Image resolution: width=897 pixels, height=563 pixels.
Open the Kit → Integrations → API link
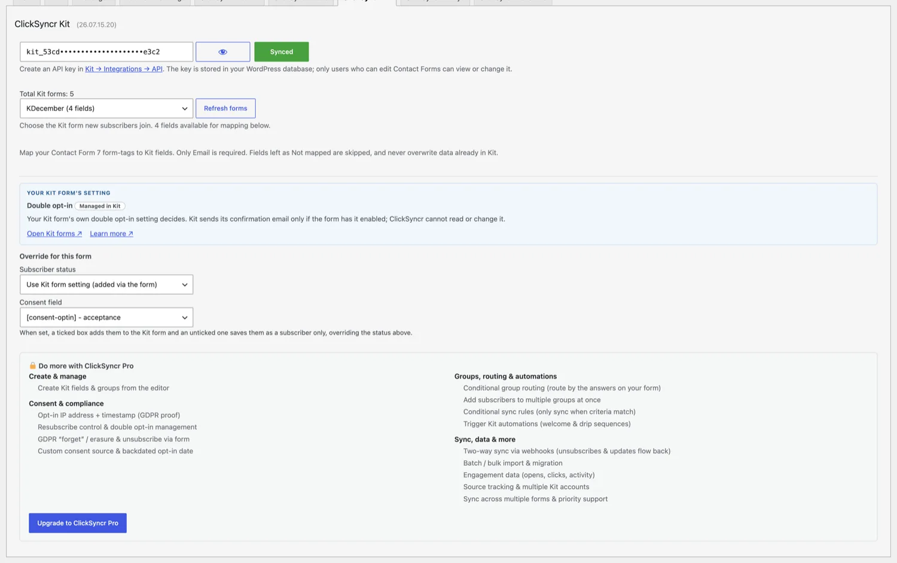[124, 69]
